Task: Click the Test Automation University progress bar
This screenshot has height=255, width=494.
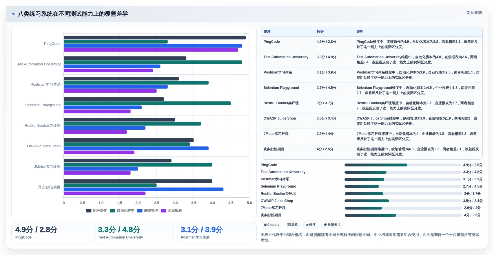Action: [x=402, y=172]
